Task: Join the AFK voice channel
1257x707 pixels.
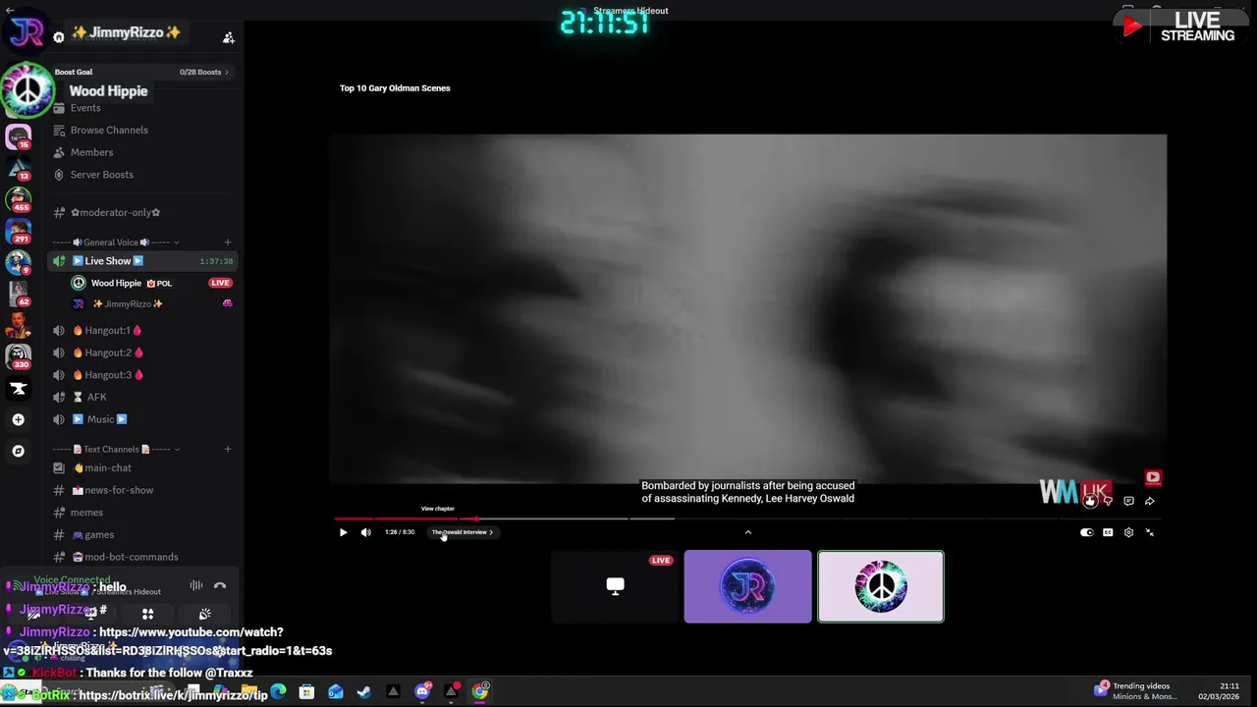Action: [x=96, y=397]
